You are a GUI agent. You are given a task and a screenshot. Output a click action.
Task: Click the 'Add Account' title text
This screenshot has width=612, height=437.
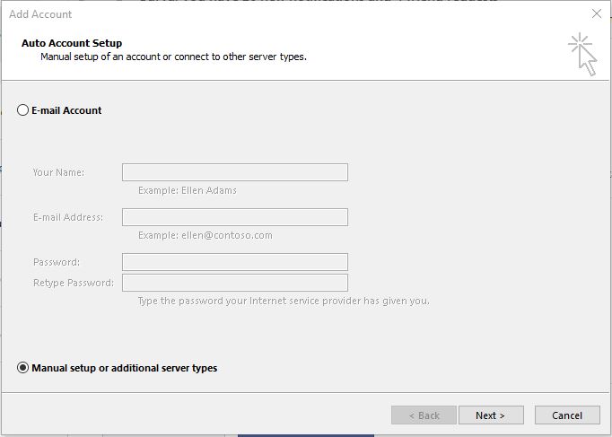click(40, 14)
